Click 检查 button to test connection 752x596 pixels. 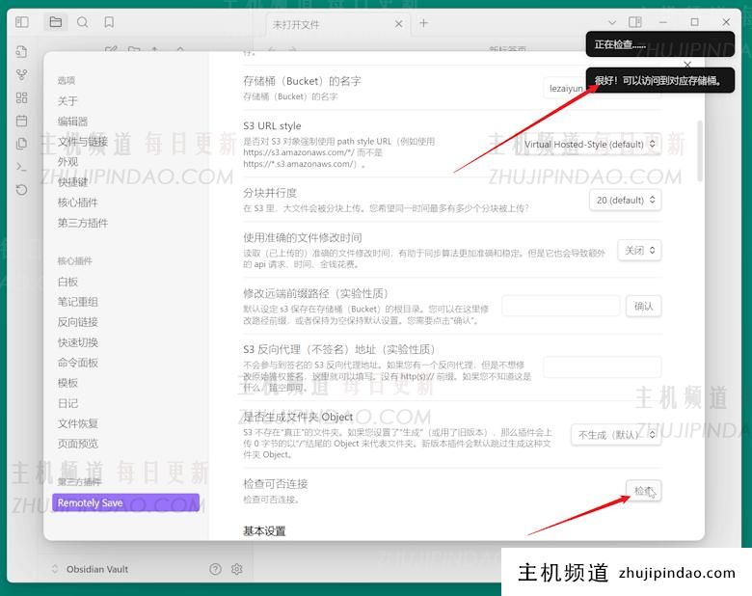(x=644, y=491)
